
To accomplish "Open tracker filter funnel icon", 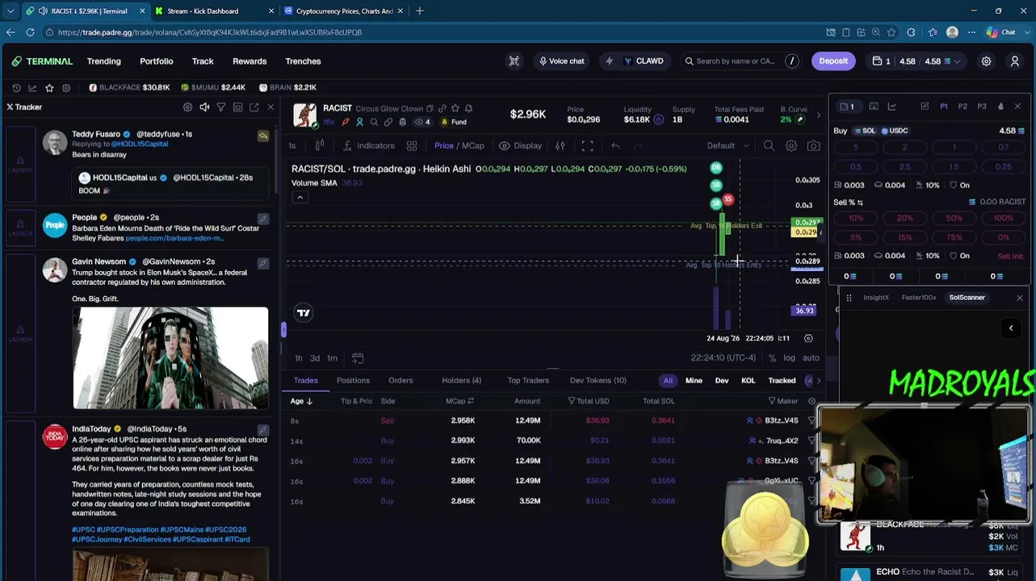I will tap(220, 107).
